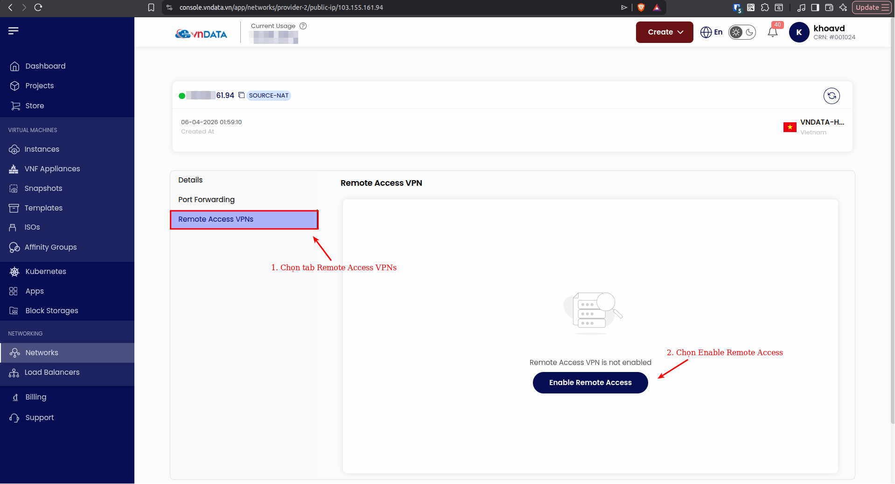The image size is (895, 484).
Task: Click the browser Update button
Action: [872, 7]
